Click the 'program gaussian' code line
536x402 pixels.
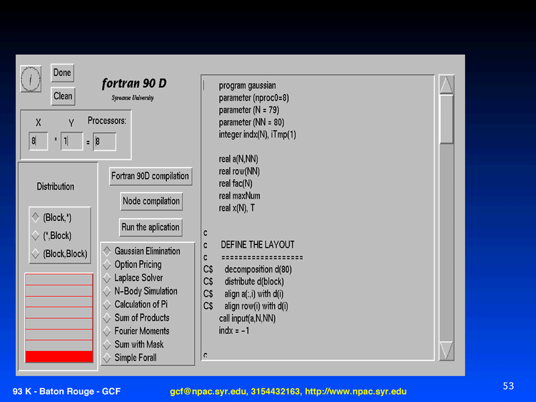[x=247, y=86]
